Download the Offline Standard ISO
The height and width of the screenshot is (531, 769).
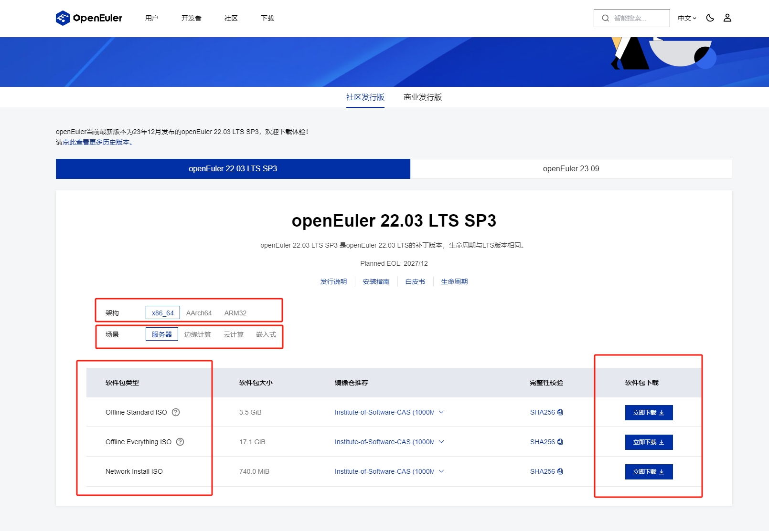click(649, 413)
